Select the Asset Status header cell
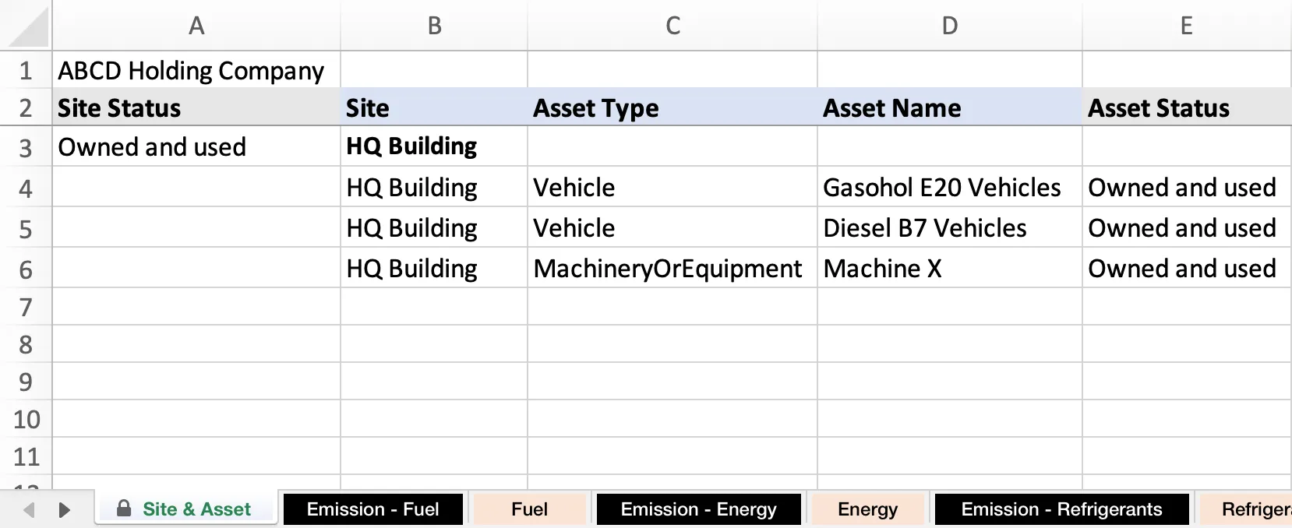This screenshot has width=1292, height=528. (x=1159, y=108)
